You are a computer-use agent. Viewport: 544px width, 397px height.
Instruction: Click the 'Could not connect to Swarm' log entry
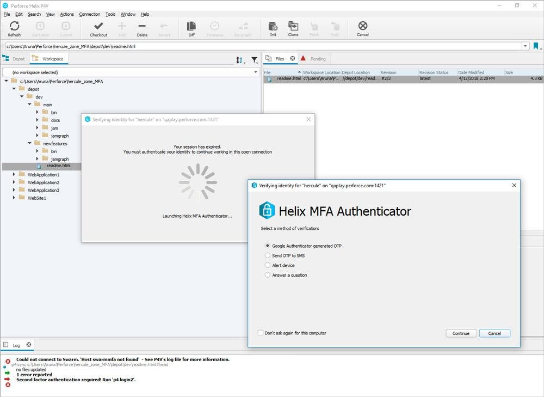click(x=123, y=359)
